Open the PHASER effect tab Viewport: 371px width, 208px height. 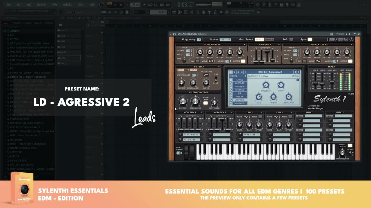(x=240, y=87)
